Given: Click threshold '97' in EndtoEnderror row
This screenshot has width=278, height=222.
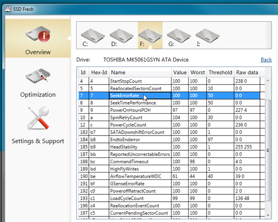Looking at the screenshot, I should (210, 140).
